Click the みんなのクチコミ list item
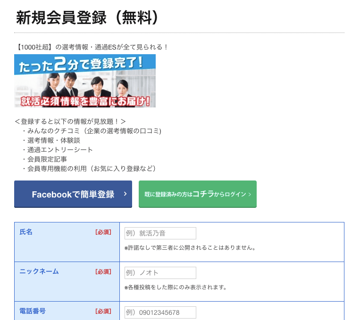Image resolution: width=360 pixels, height=320 pixels. (x=92, y=131)
